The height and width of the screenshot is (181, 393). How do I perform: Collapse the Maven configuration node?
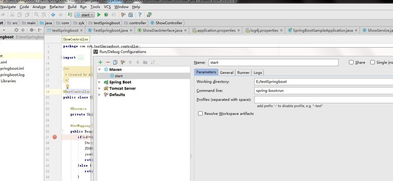point(100,69)
